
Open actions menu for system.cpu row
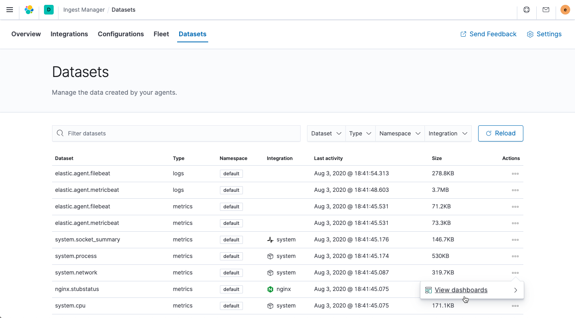515,306
